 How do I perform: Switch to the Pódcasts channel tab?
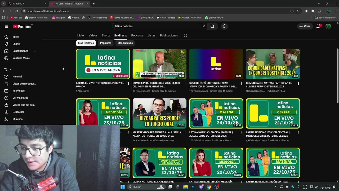click(x=137, y=36)
